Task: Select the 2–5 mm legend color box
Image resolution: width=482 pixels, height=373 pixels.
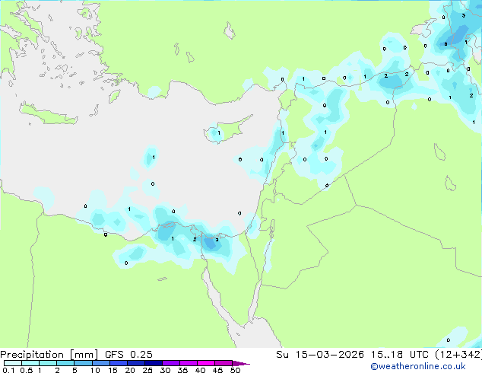Action: coord(65,363)
